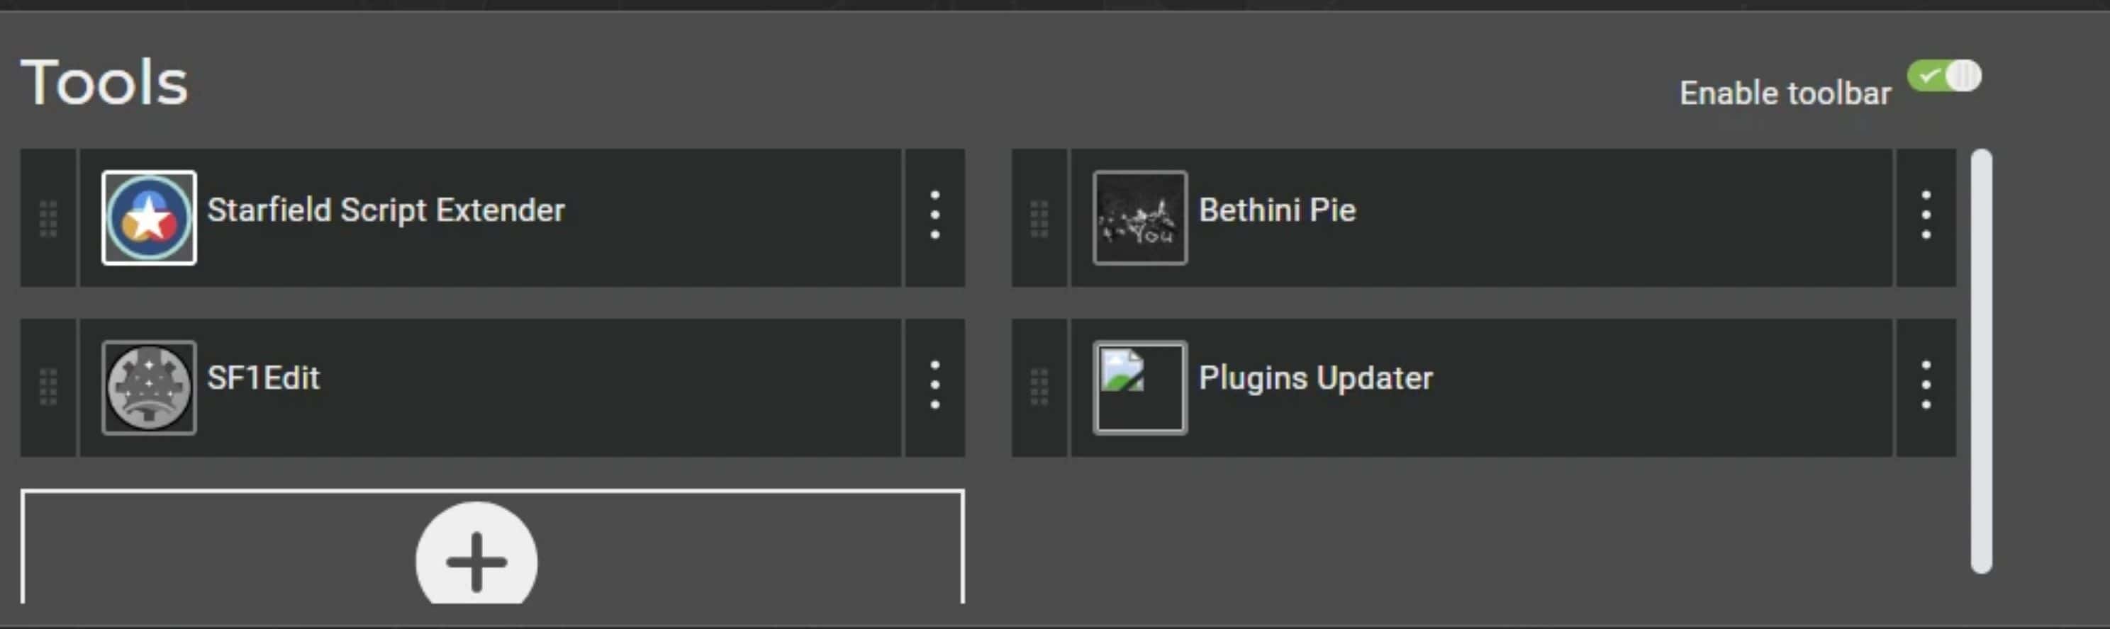Launch Plugins Updater by its name
The height and width of the screenshot is (629, 2110).
[1315, 378]
